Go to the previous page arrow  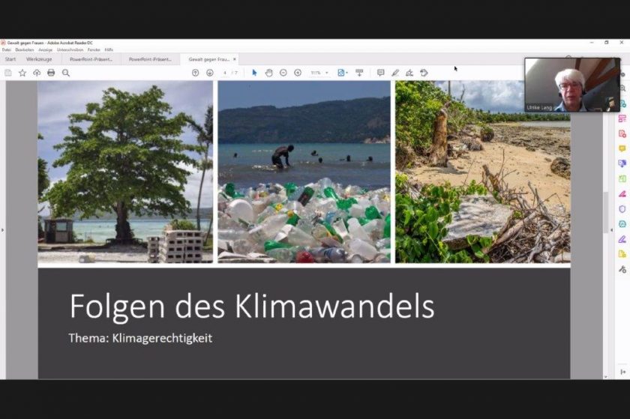195,73
